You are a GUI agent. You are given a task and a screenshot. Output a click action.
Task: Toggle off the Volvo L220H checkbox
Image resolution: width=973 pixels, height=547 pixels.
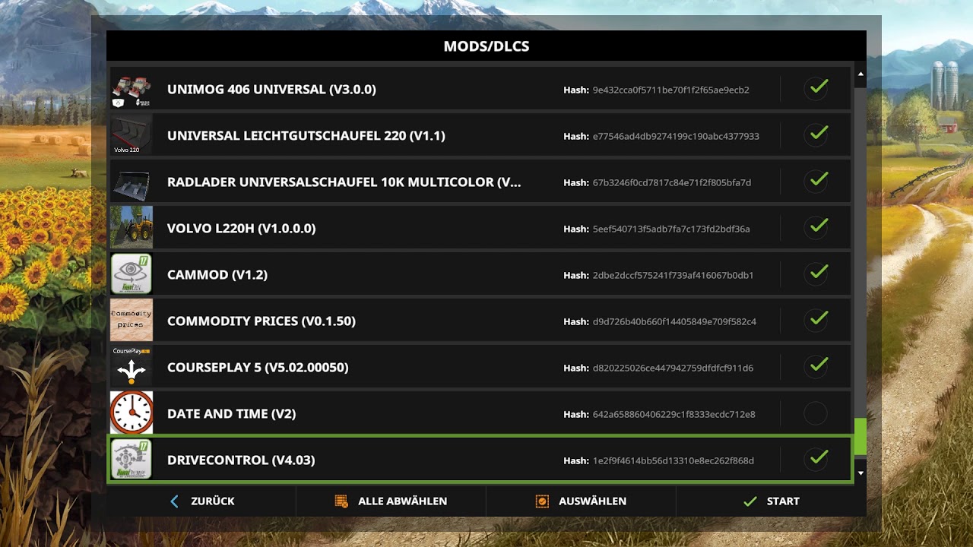816,228
